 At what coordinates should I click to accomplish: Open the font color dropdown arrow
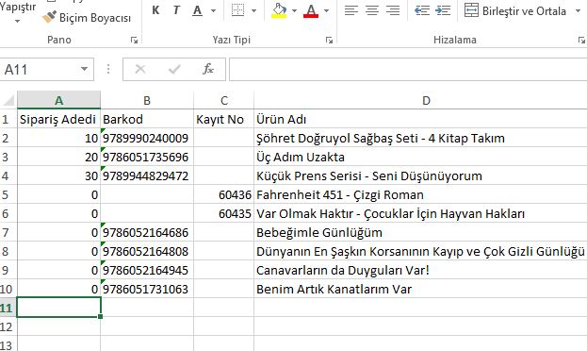tap(326, 11)
